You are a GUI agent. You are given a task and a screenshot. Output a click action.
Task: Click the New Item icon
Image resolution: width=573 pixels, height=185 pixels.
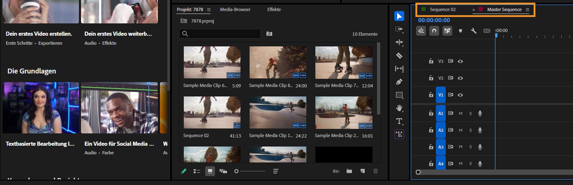pos(362,171)
